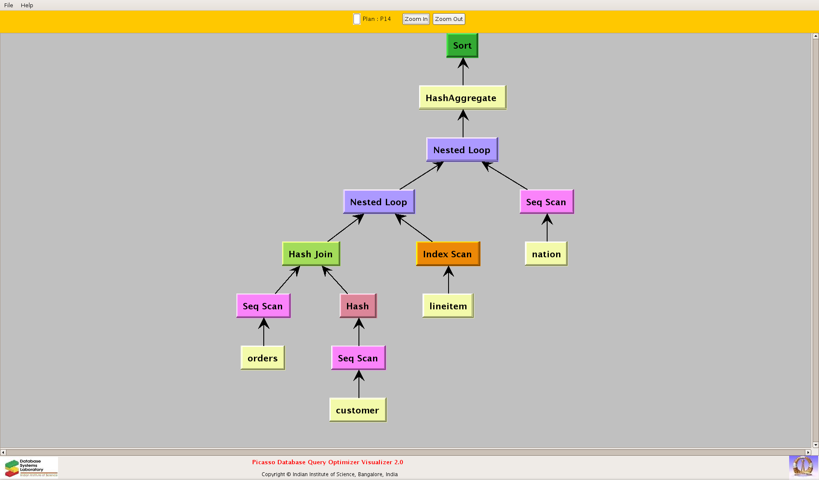Click the vertical scrollbar down arrow
The image size is (819, 480).
tap(815, 445)
